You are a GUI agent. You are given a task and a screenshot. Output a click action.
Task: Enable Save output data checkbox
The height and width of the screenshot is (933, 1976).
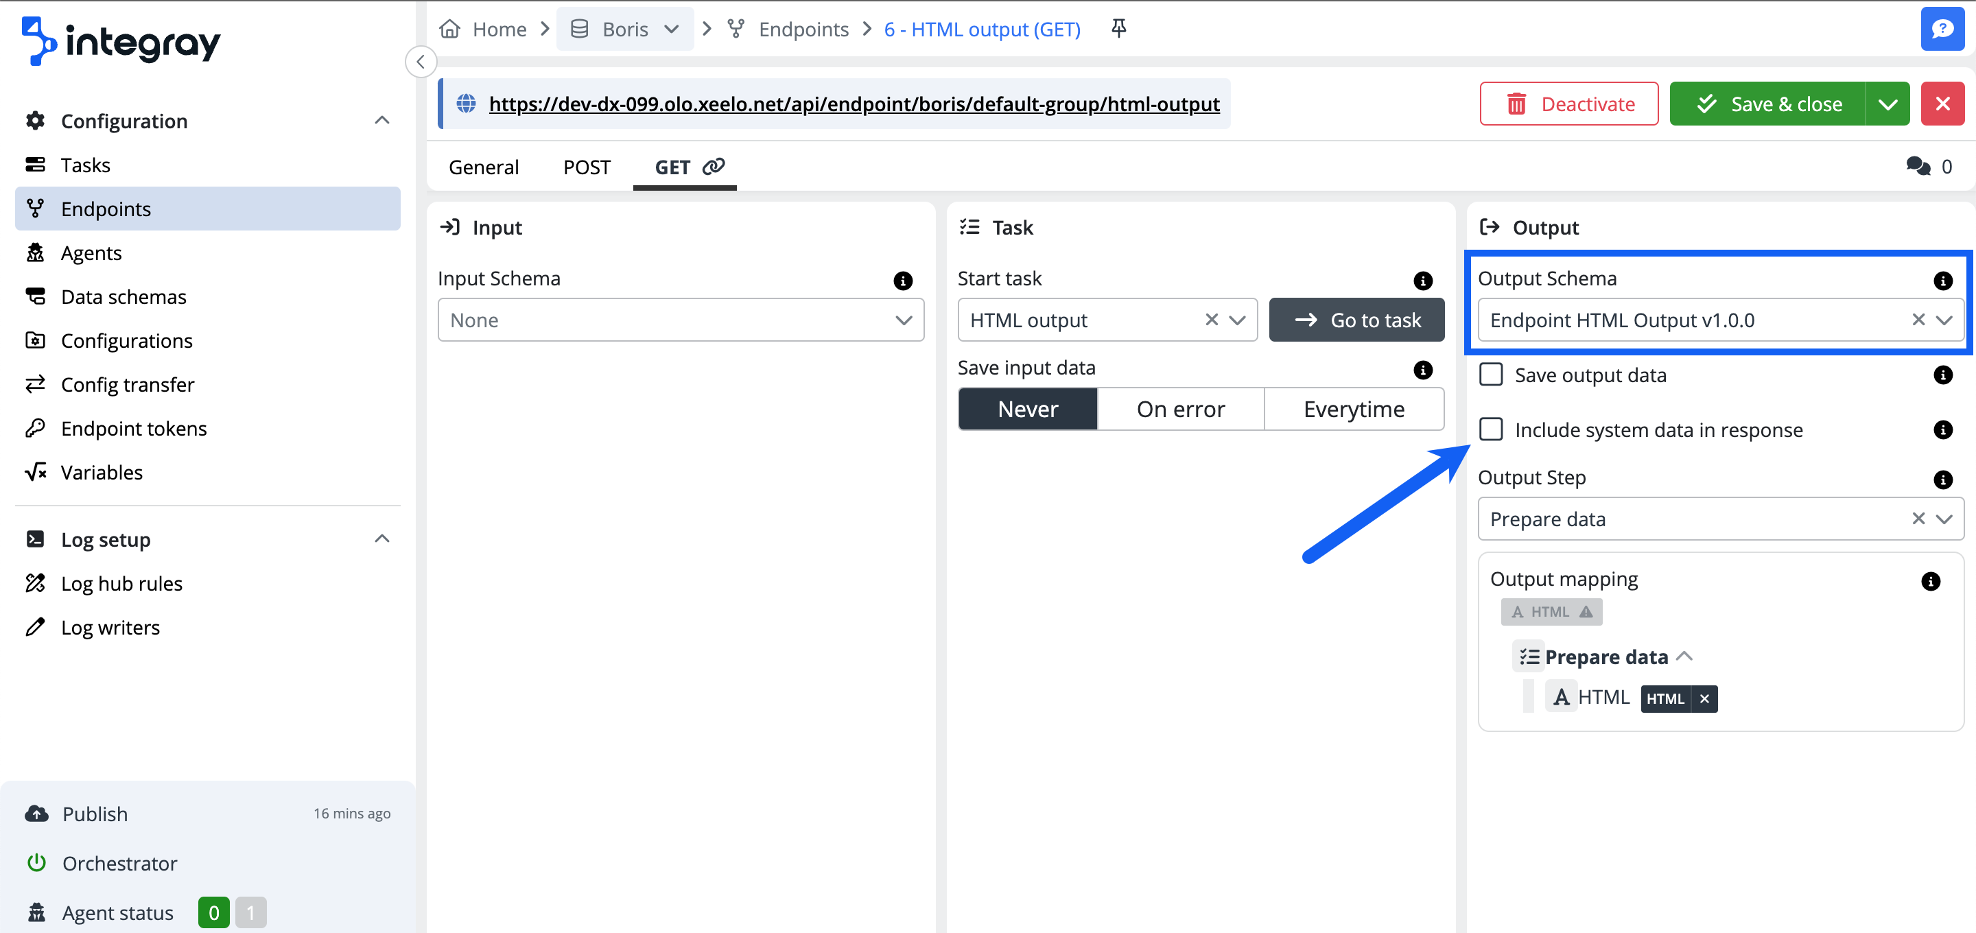point(1490,375)
